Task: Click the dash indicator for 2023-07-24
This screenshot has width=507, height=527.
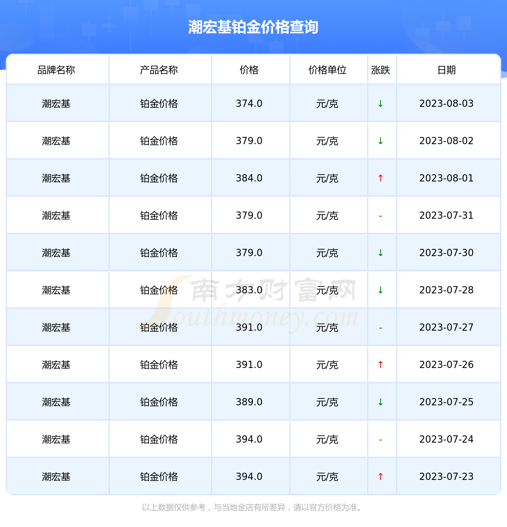Action: point(381,440)
